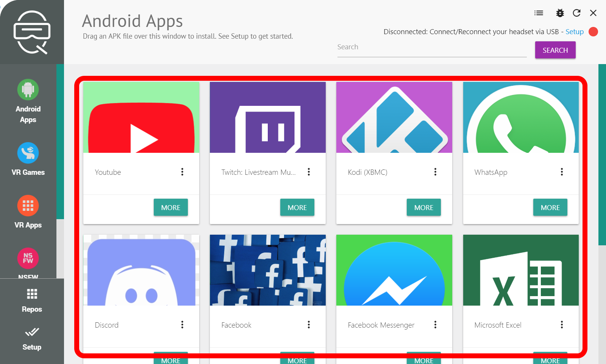Open options menu for Microsoft Excel card
Screen dimensions: 606x364
(x=562, y=325)
